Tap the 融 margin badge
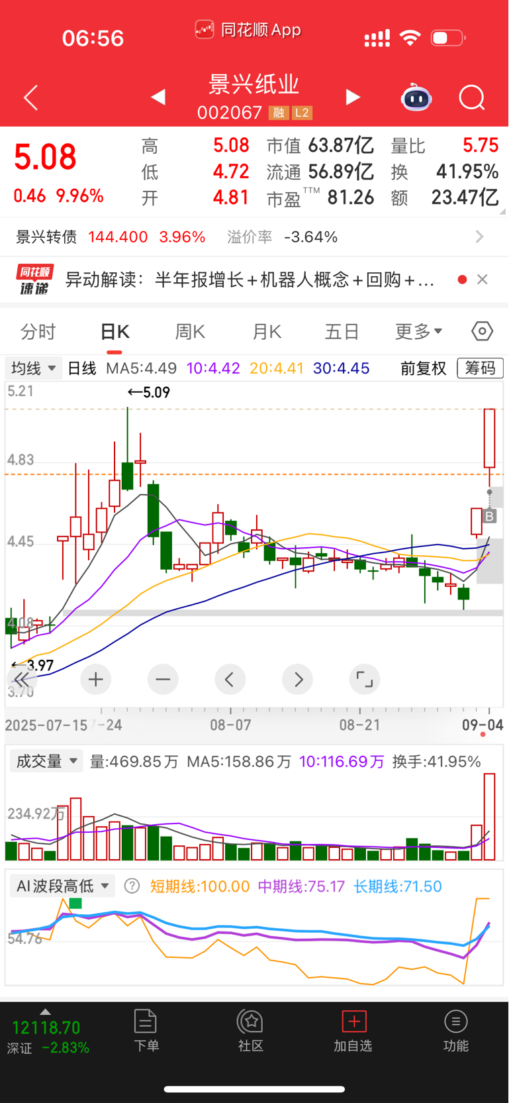This screenshot has height=1103, width=509. (279, 113)
